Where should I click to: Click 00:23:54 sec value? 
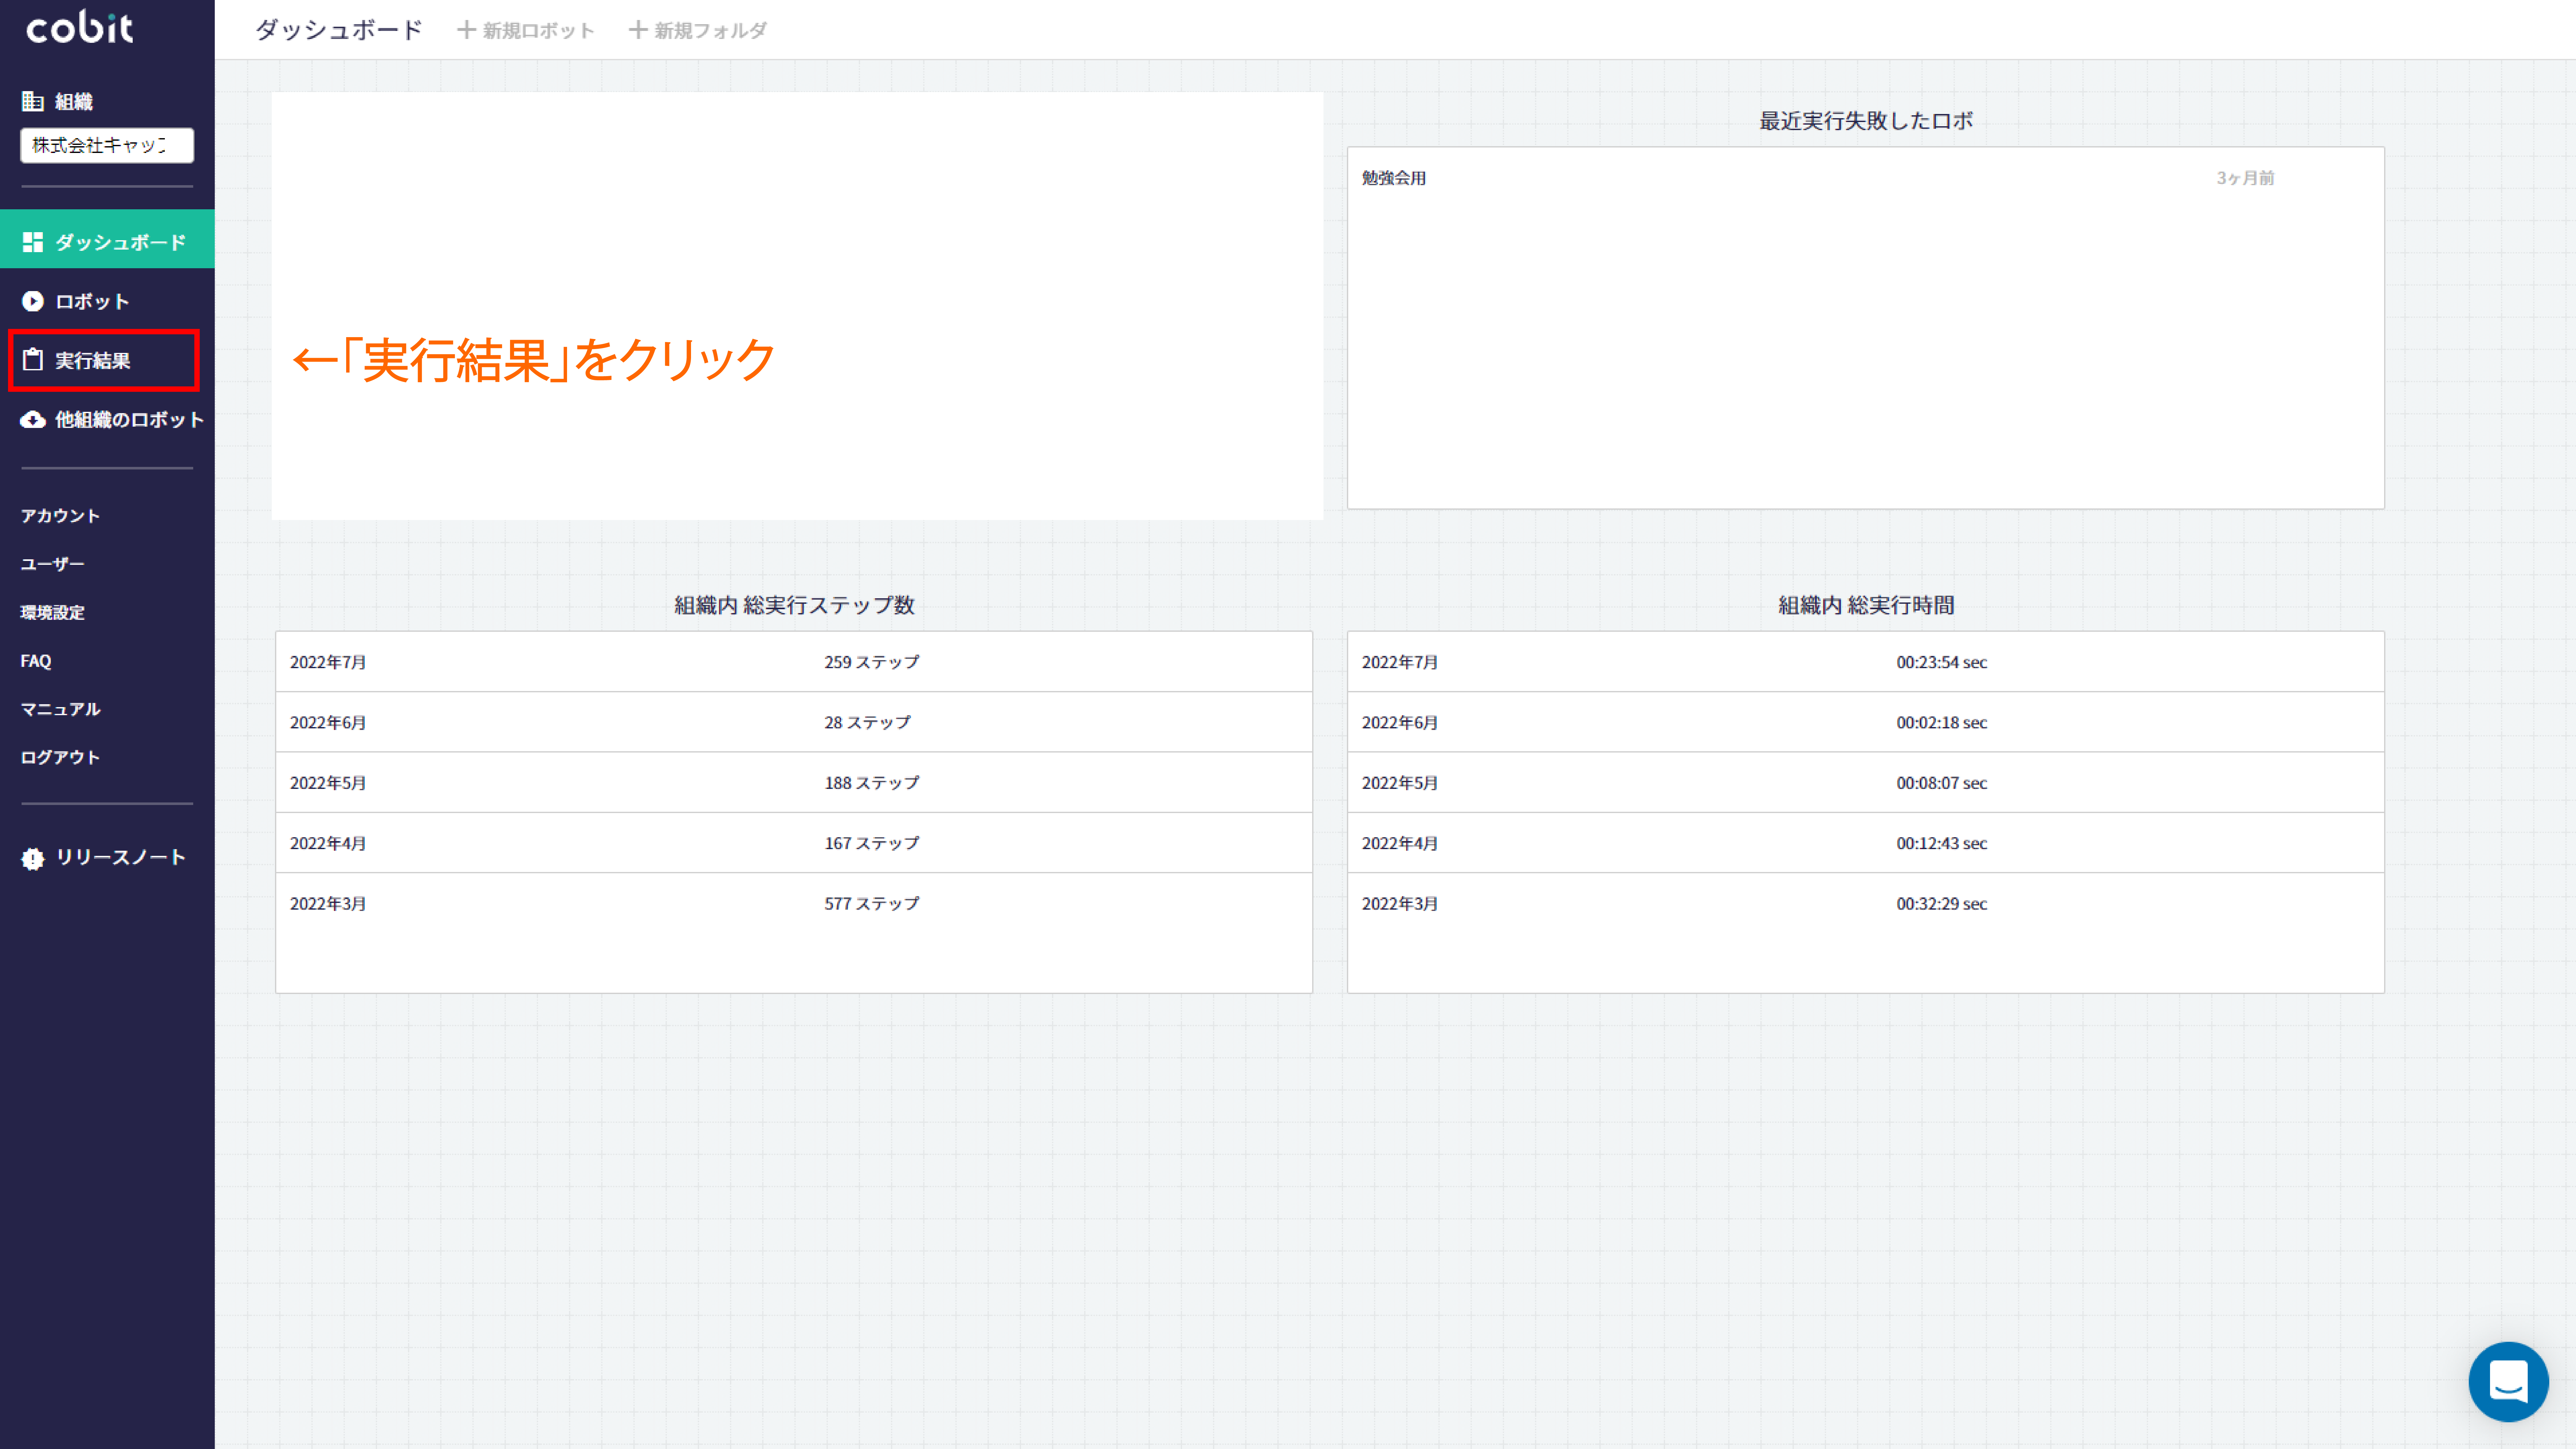1942,662
